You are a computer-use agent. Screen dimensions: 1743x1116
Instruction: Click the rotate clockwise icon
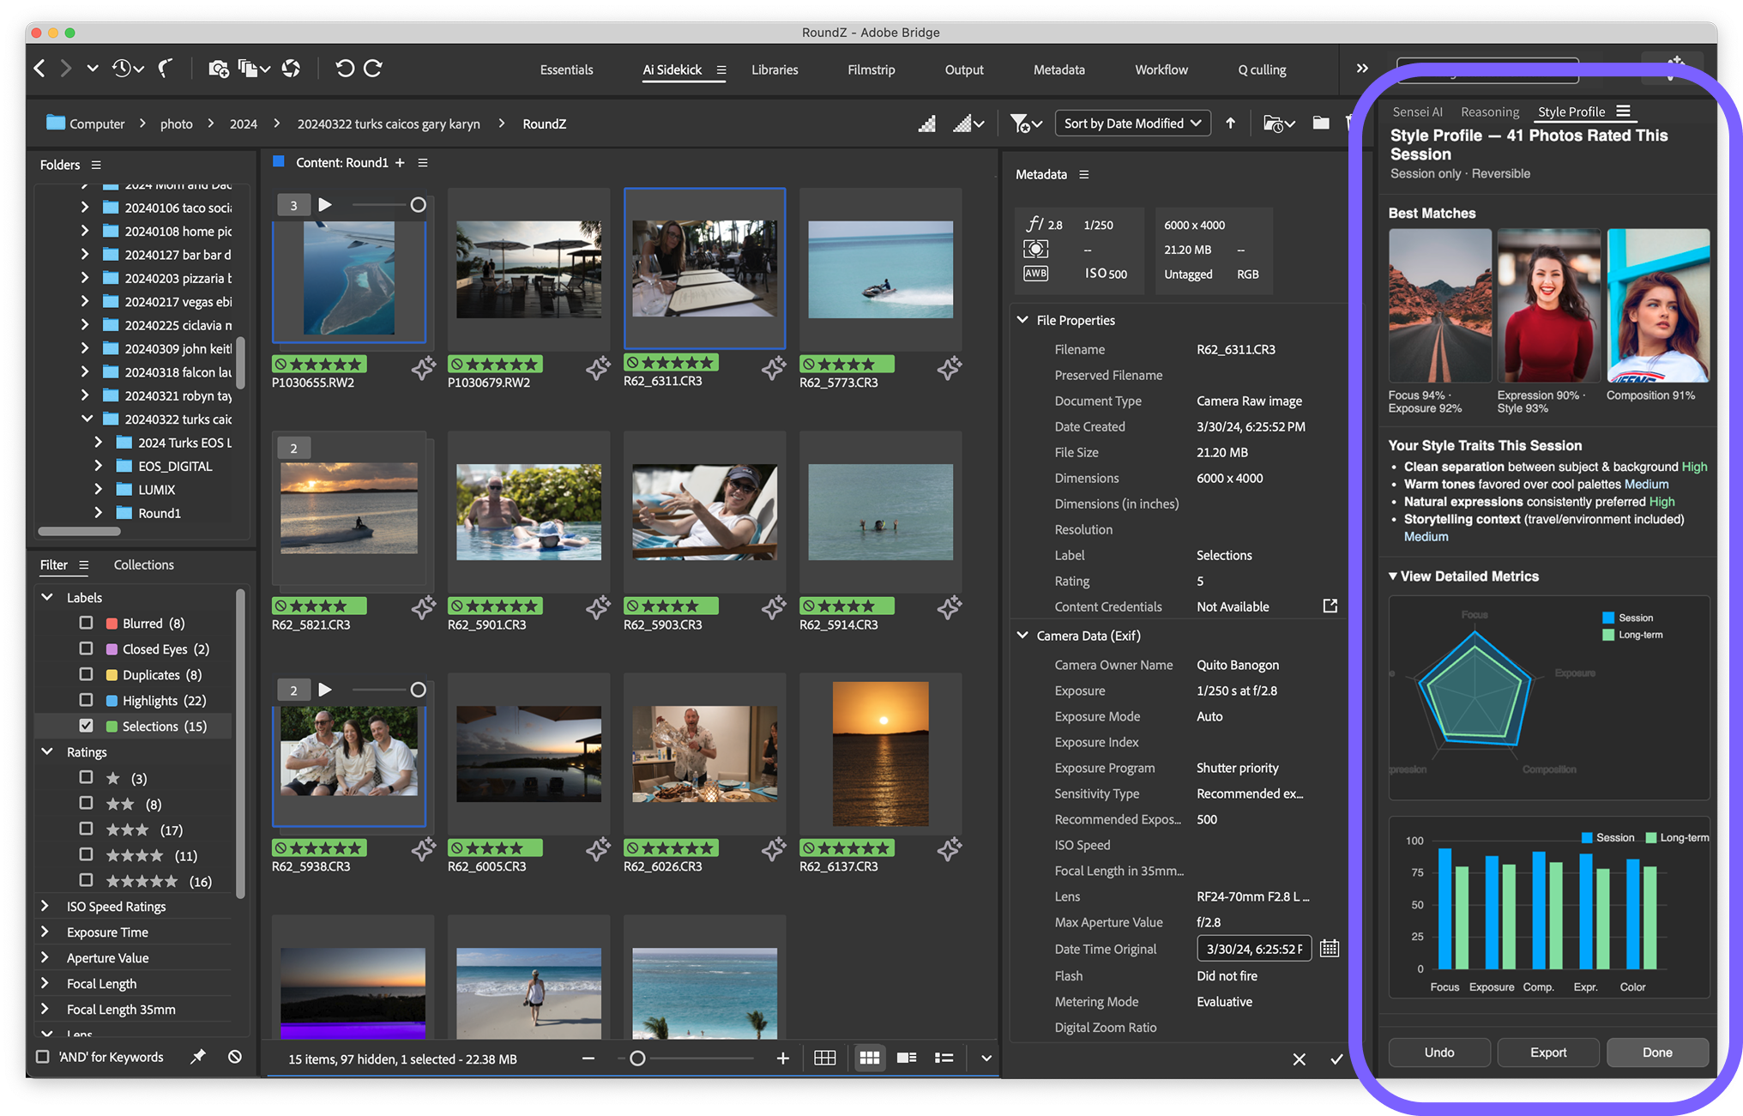(373, 69)
